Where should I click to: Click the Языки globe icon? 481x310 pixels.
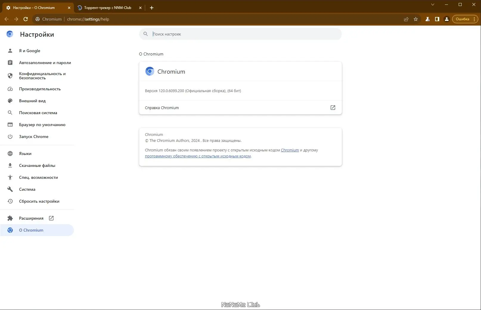[x=10, y=154]
